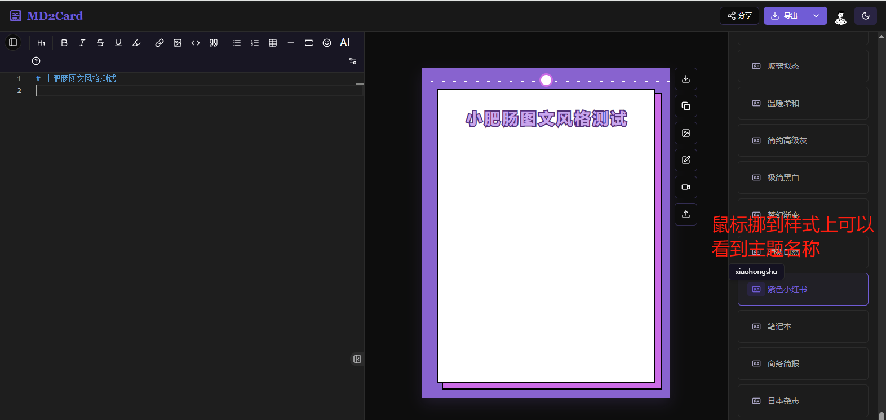
Task: Insert a card section break
Action: [x=309, y=43]
